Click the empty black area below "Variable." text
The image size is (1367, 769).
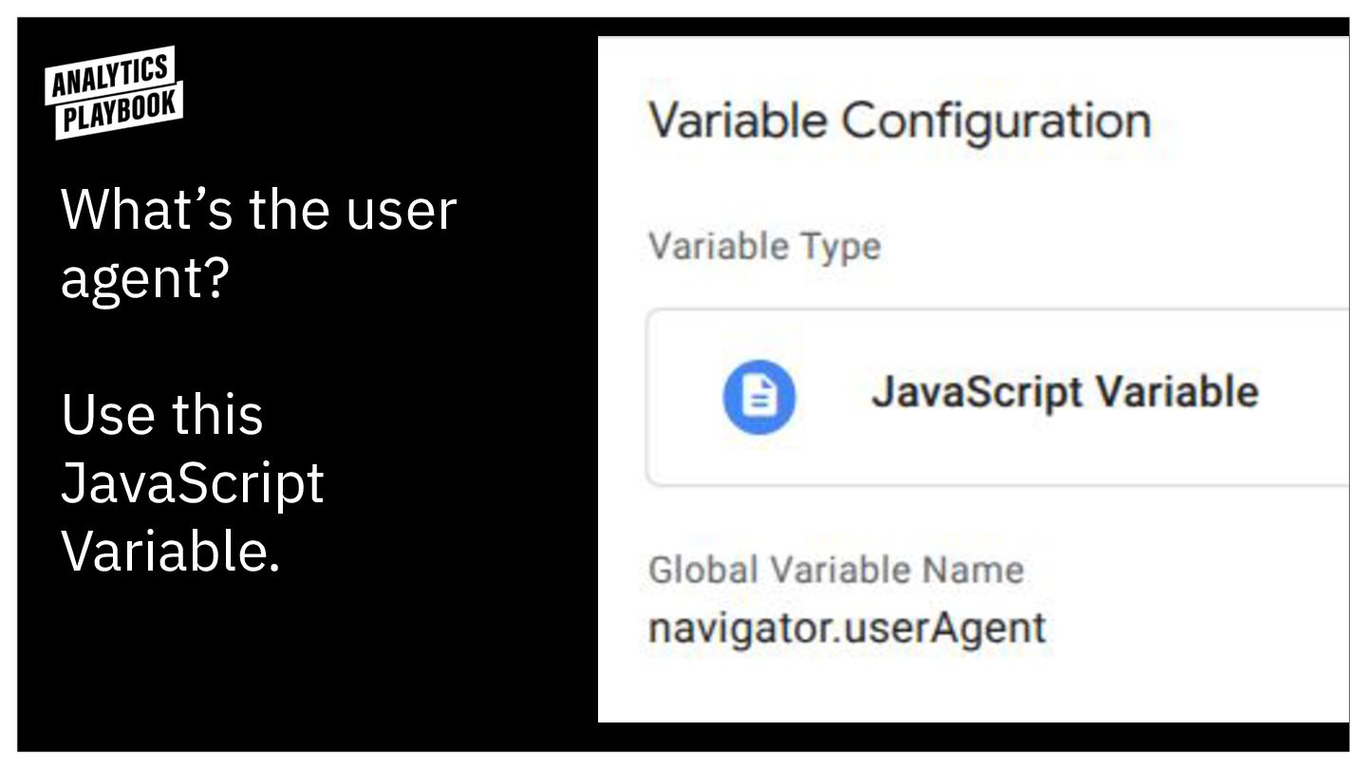coord(285,665)
